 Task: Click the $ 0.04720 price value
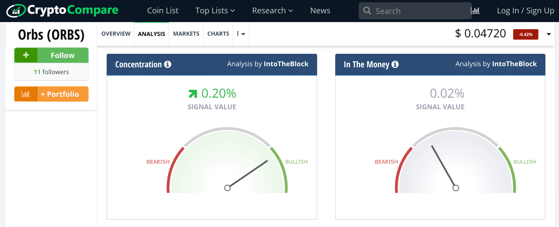(480, 34)
